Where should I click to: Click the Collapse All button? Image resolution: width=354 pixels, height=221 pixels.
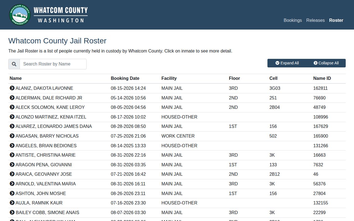pos(326,63)
